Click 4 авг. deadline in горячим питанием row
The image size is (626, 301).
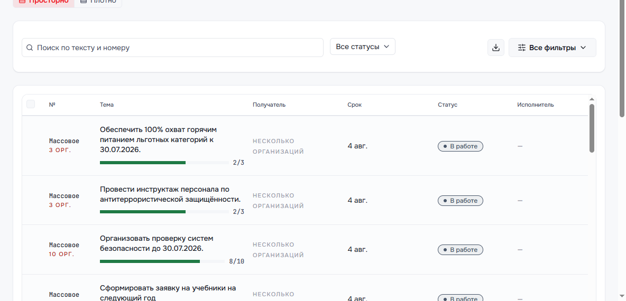(x=357, y=146)
